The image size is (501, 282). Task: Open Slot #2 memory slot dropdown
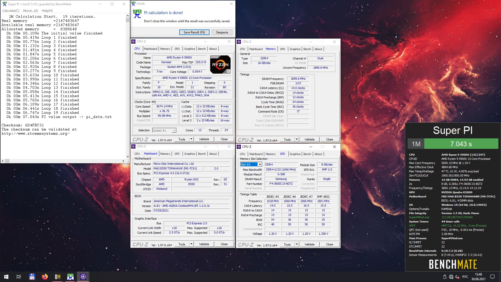[260, 164]
